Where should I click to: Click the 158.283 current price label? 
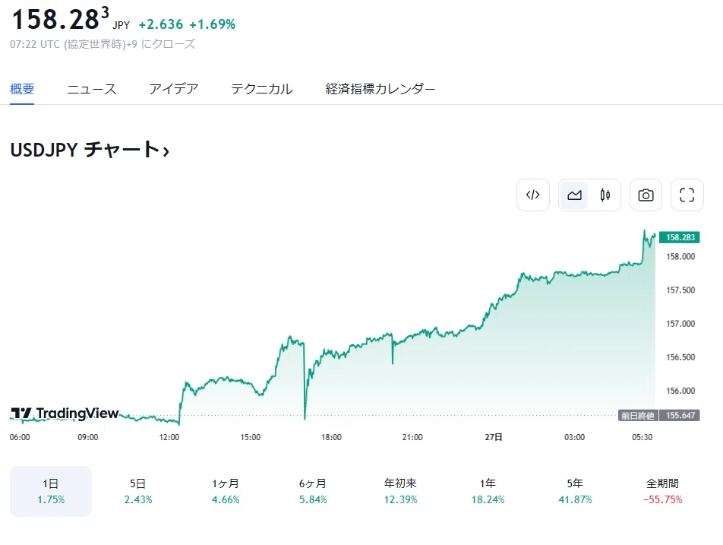(680, 237)
